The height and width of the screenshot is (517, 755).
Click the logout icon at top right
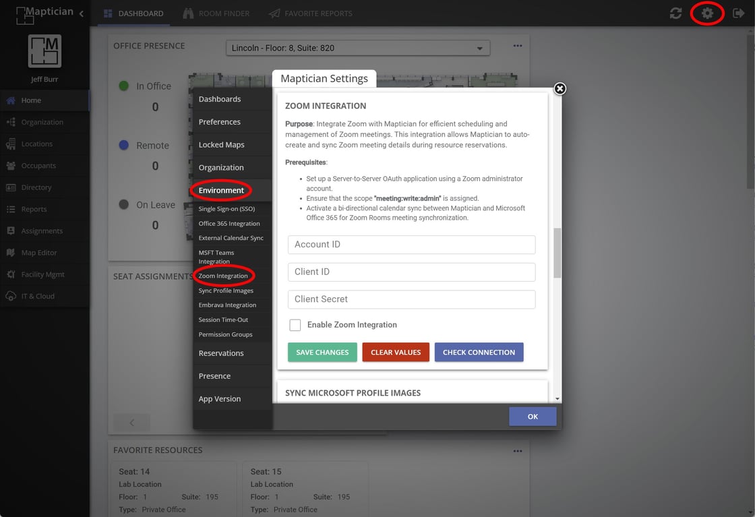[738, 13]
